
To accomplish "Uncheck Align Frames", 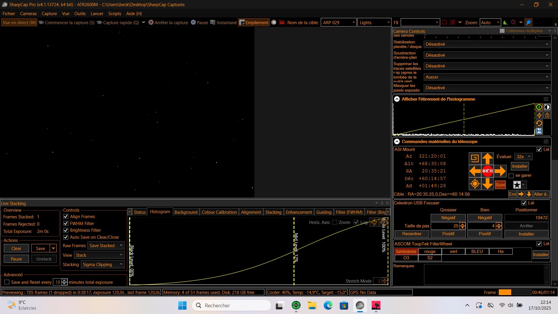I will pyautogui.click(x=66, y=216).
